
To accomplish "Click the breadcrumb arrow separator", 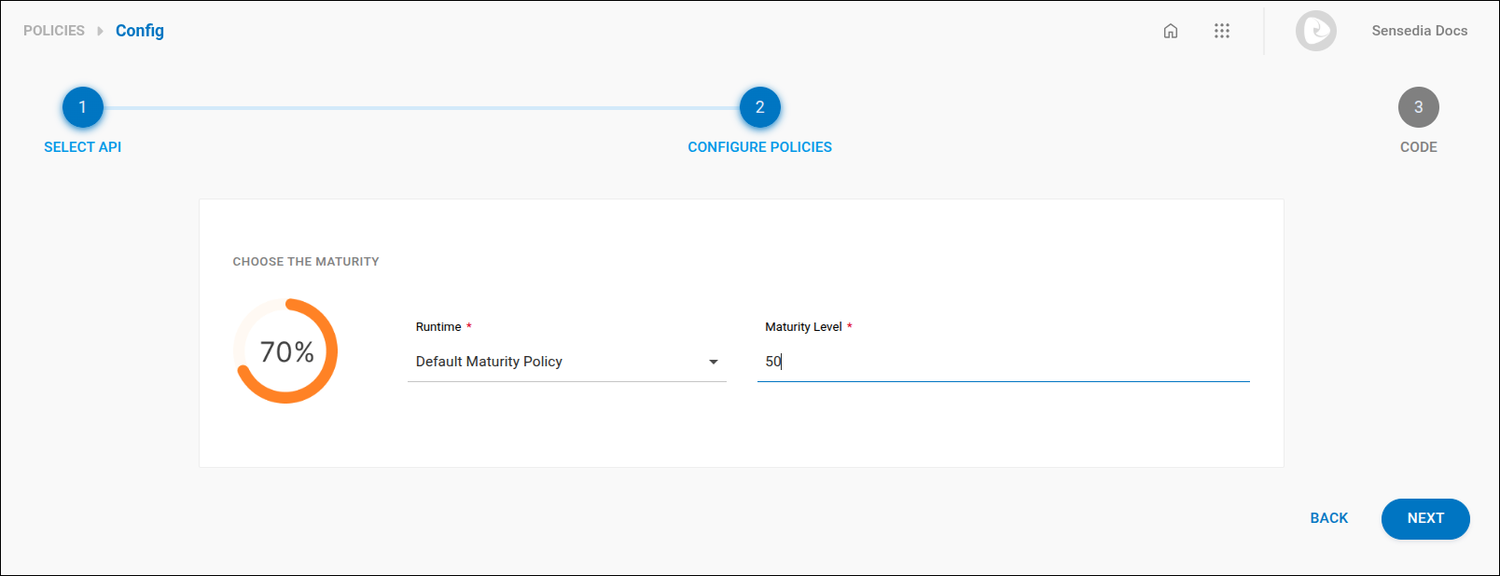I will (100, 31).
